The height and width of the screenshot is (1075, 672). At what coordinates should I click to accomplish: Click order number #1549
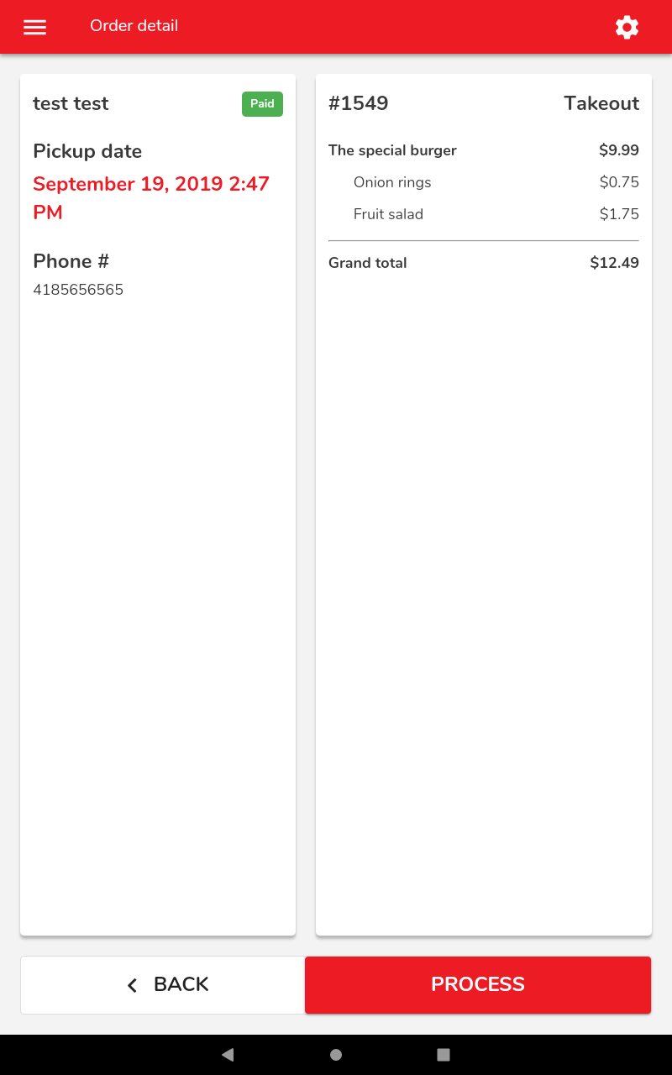[x=358, y=103]
